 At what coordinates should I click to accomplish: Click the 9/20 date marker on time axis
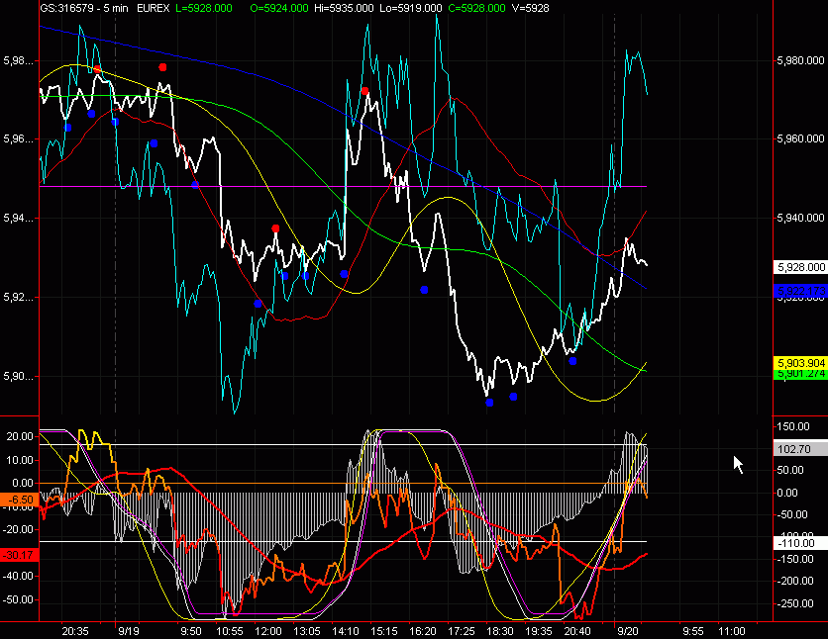tap(628, 630)
